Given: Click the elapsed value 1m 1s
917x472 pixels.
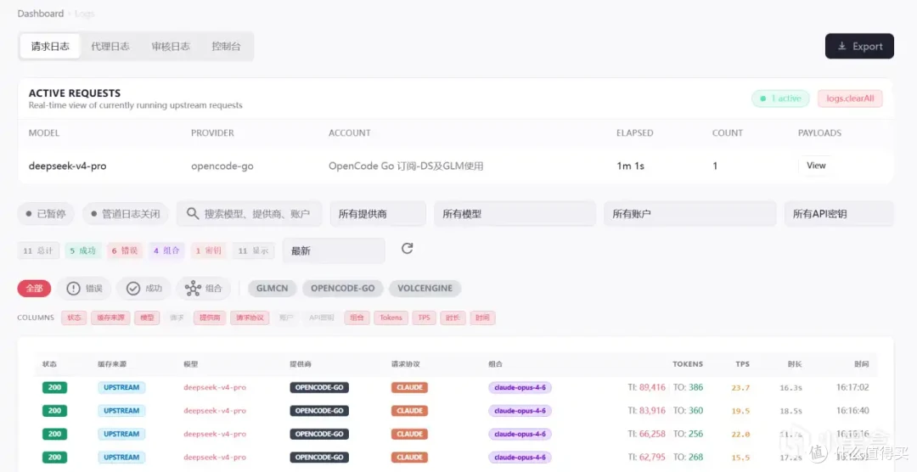Looking at the screenshot, I should point(630,166).
